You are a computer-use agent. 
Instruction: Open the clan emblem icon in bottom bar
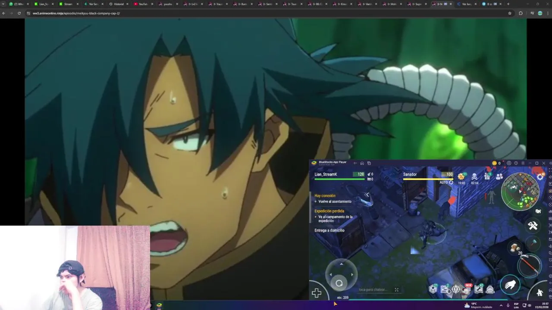(x=456, y=289)
